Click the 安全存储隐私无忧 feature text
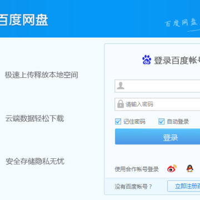This screenshot has height=200, width=200. point(35,161)
